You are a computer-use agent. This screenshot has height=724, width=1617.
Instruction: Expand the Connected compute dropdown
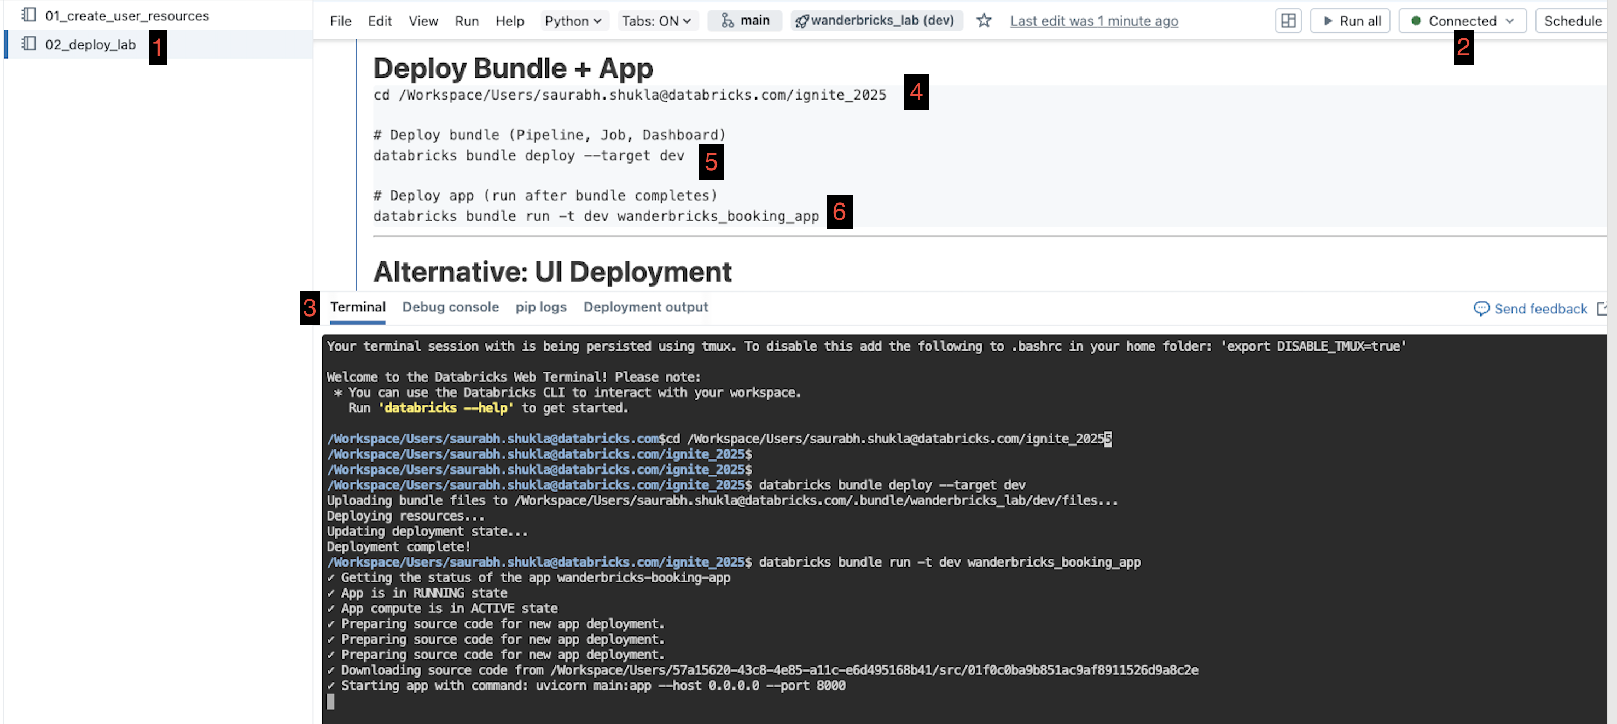1462,21
